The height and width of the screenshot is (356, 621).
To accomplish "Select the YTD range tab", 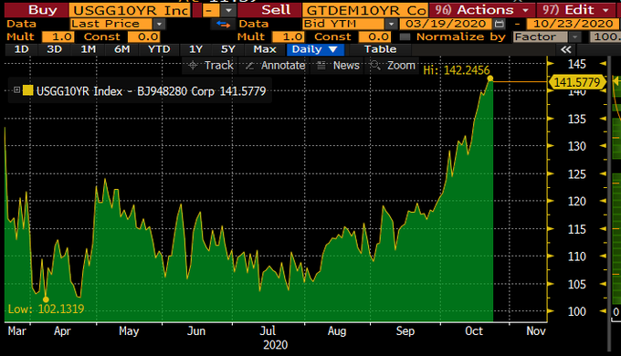I will [159, 49].
